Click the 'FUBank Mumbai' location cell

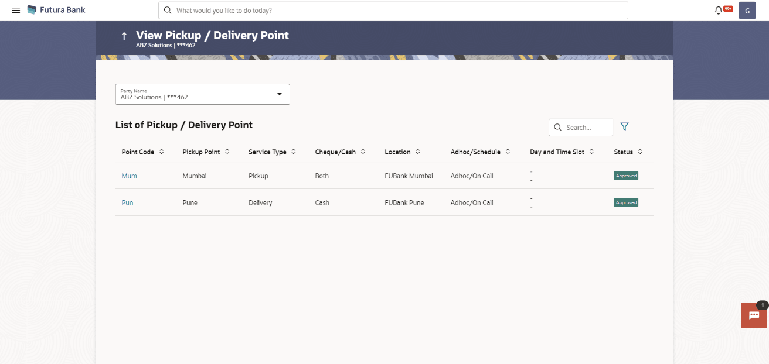tap(409, 176)
